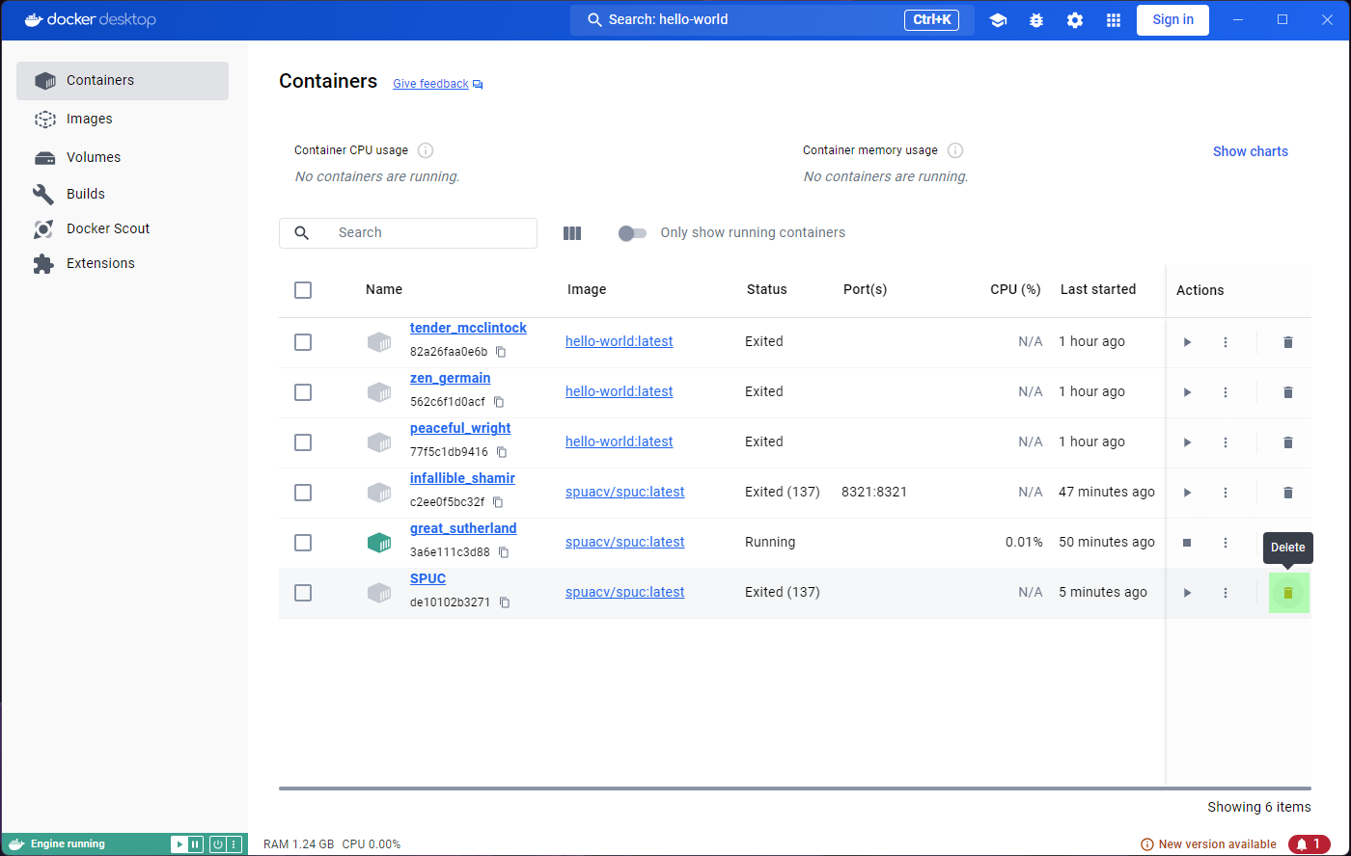Image resolution: width=1351 pixels, height=856 pixels.
Task: Delete the zen_germain container
Action: click(x=1287, y=392)
